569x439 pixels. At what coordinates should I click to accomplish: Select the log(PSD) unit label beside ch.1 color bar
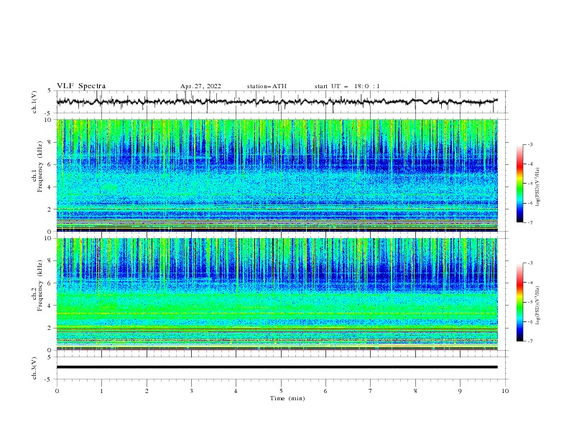coord(538,187)
